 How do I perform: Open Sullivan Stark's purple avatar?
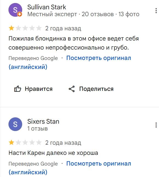(x=15, y=10)
